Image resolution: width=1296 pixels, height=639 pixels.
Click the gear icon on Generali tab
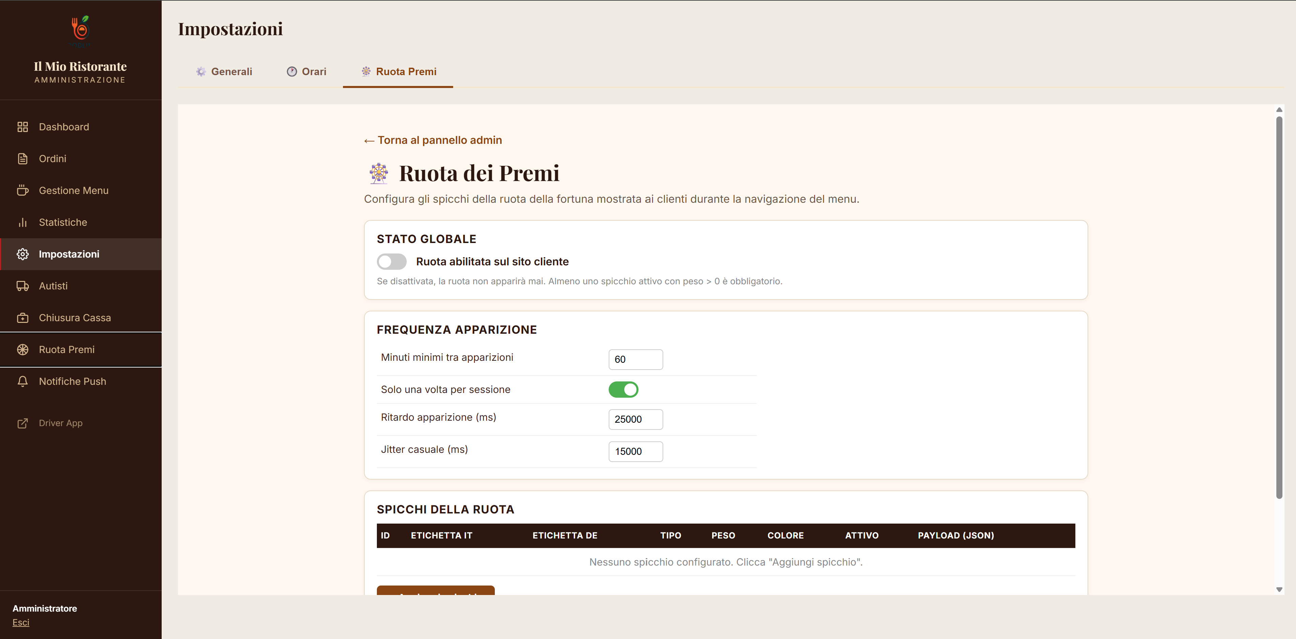point(201,71)
